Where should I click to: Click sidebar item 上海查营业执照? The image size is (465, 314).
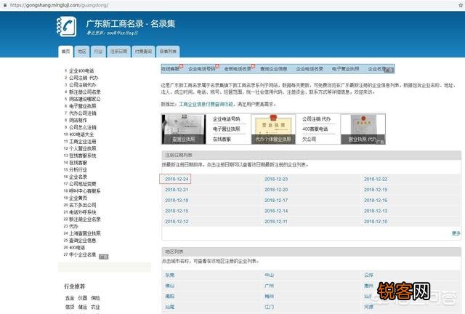(85, 233)
